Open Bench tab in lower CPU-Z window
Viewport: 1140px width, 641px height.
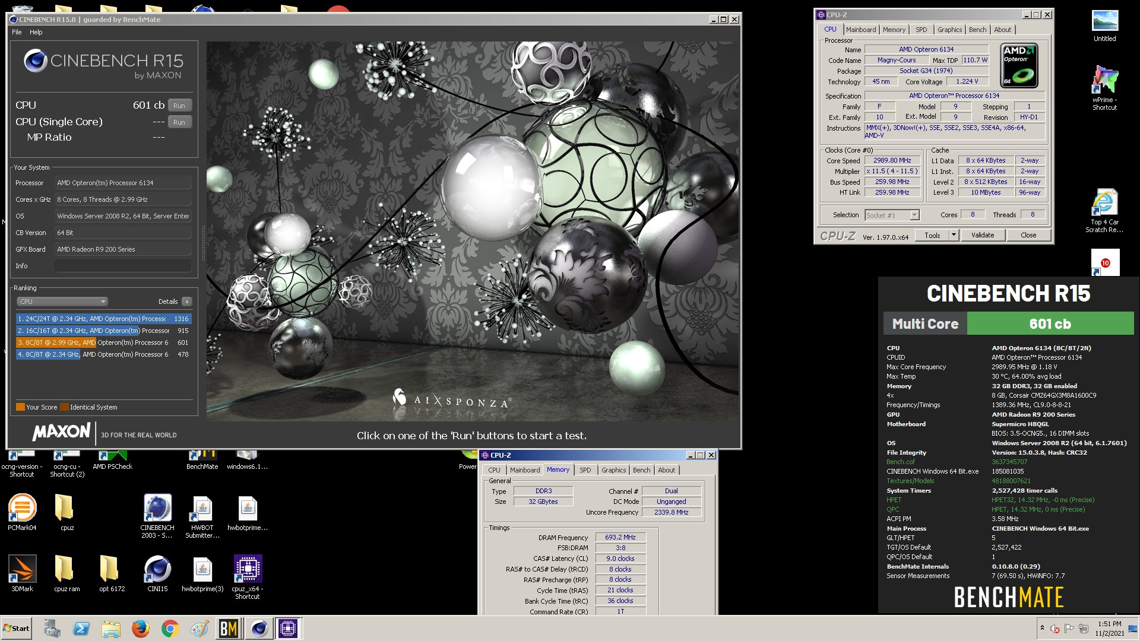(x=641, y=470)
